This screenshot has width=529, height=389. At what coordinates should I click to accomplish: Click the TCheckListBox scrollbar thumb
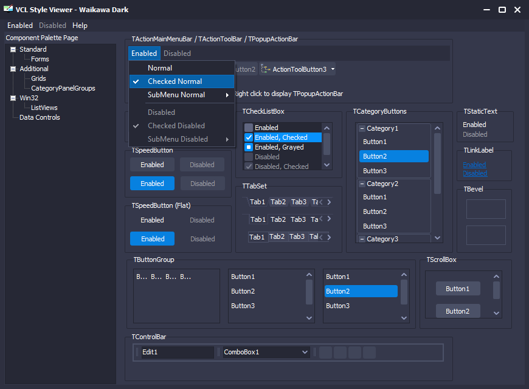coord(327,144)
